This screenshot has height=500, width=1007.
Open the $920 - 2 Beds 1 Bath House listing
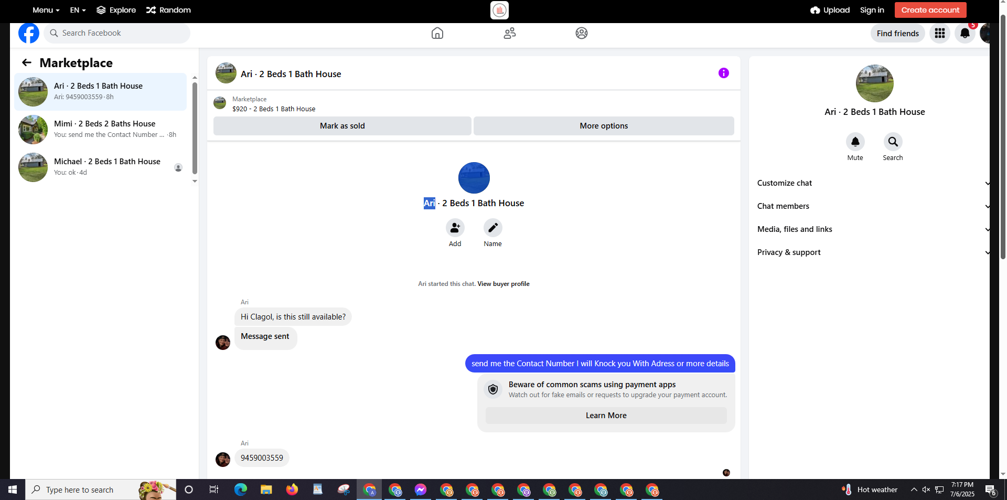(x=274, y=109)
